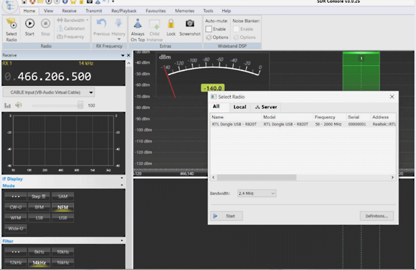Viewport: 416px width, 270px height.
Task: Select USB mode
Action: [62, 218]
